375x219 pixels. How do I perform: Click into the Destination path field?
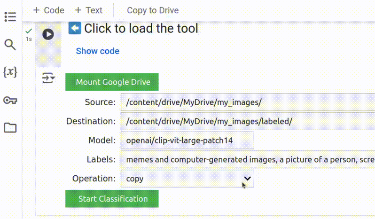247,121
